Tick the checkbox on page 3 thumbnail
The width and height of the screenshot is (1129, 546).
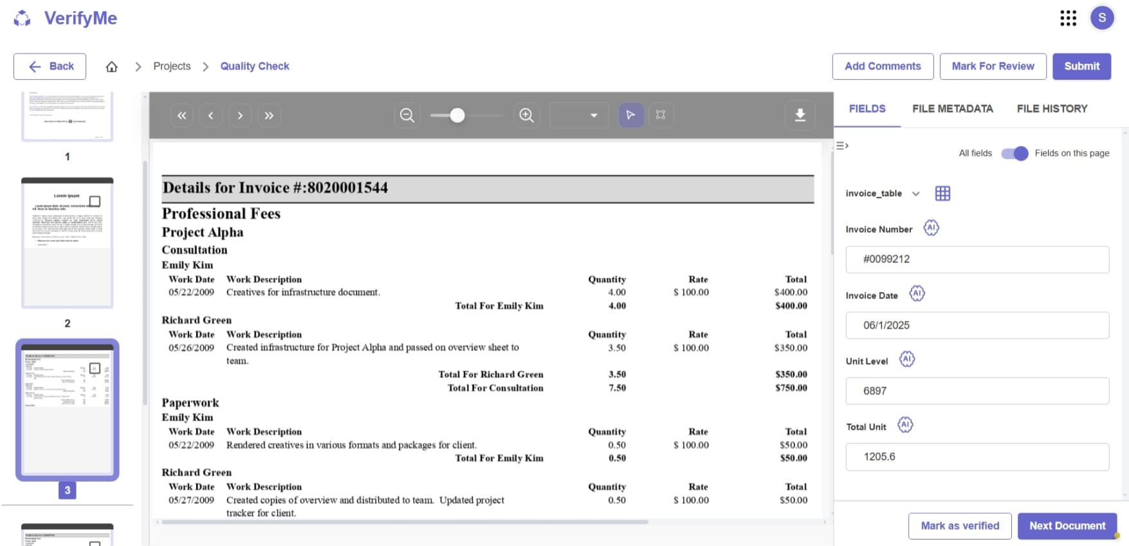point(95,368)
